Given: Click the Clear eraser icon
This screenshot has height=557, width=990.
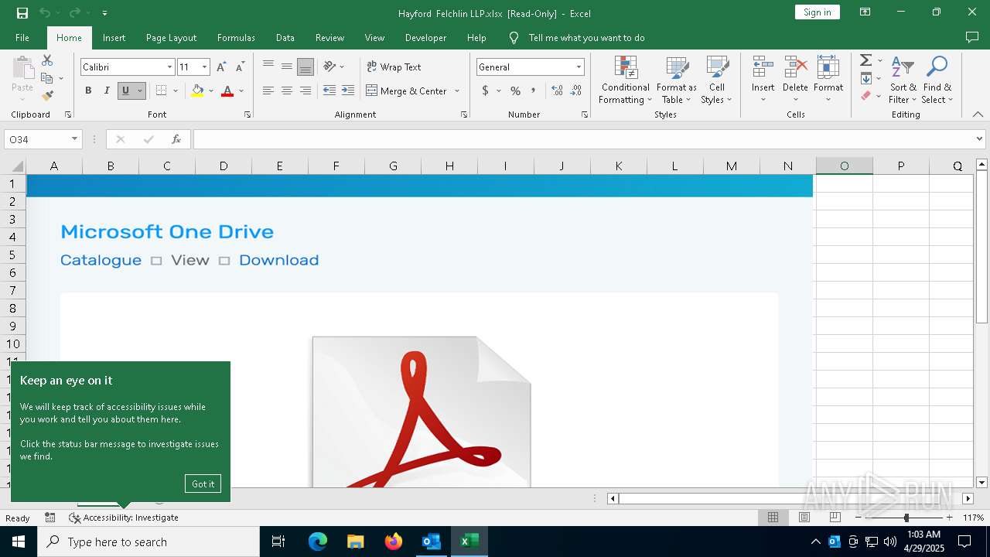Looking at the screenshot, I should coord(866,96).
